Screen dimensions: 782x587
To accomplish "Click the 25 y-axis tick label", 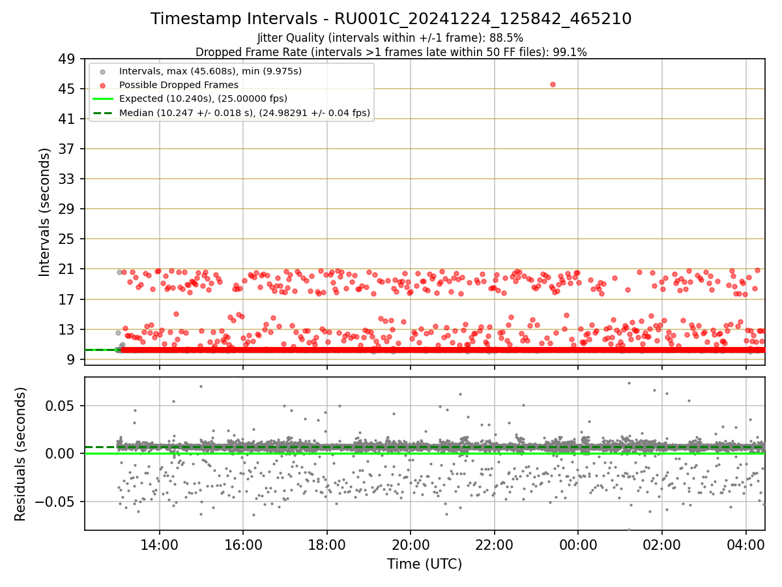I will [x=67, y=239].
